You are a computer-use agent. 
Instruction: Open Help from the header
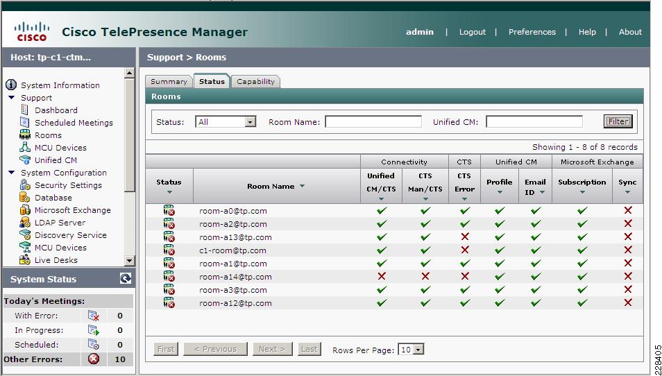click(587, 32)
